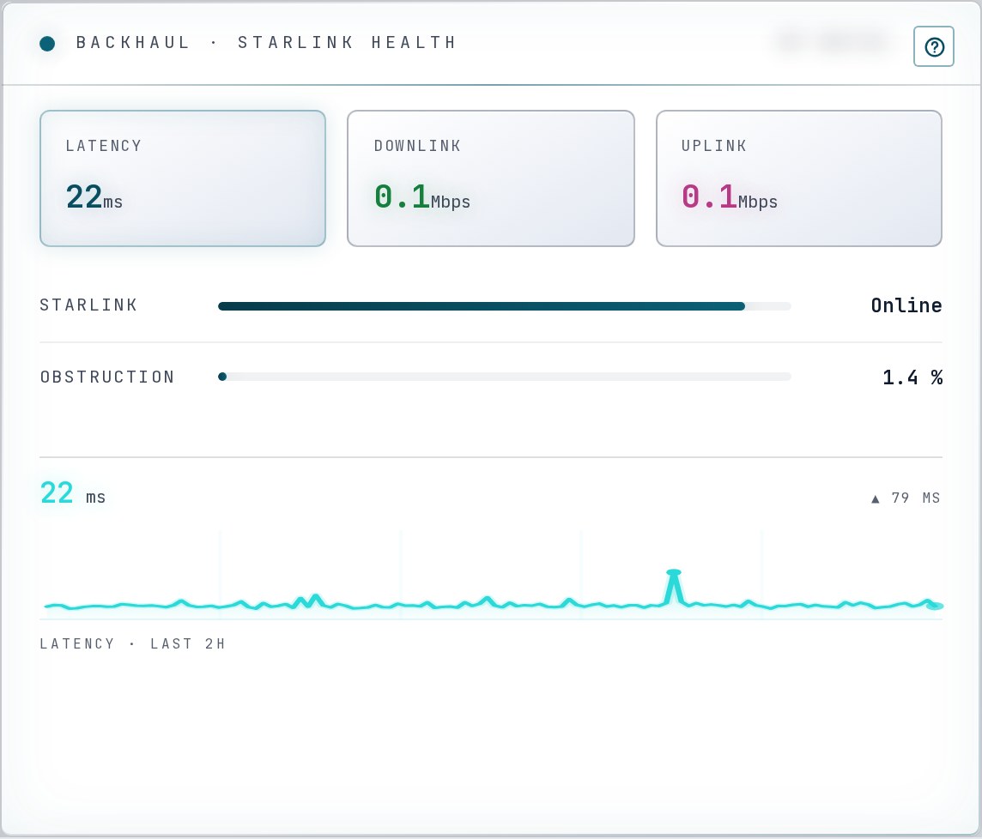Click the Starlink status progress bar
This screenshot has width=982, height=839.
pyautogui.click(x=505, y=306)
